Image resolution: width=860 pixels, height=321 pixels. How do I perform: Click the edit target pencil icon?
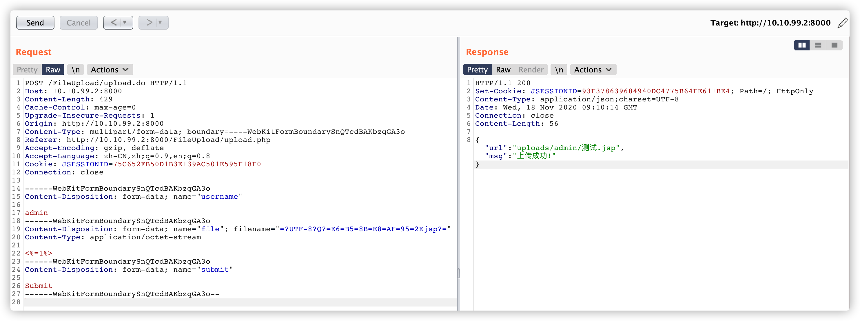pos(842,23)
